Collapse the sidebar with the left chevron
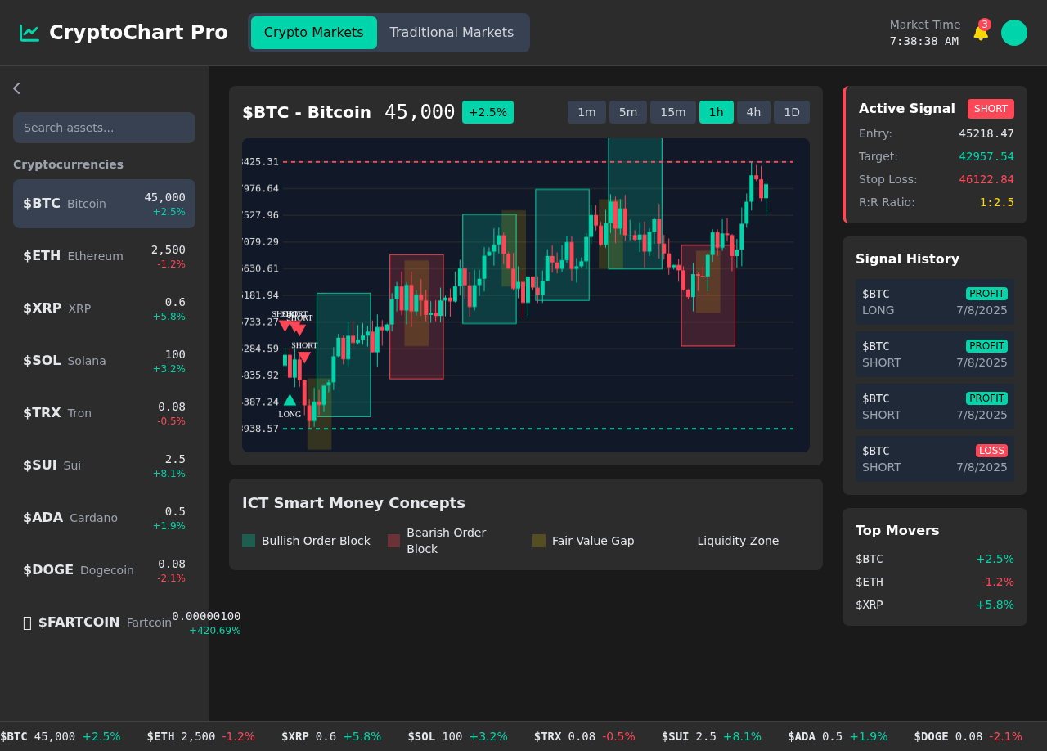This screenshot has width=1047, height=751. 16,88
